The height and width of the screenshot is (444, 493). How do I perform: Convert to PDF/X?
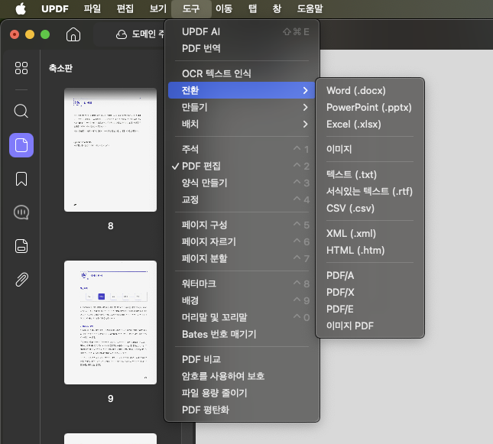pyautogui.click(x=370, y=292)
